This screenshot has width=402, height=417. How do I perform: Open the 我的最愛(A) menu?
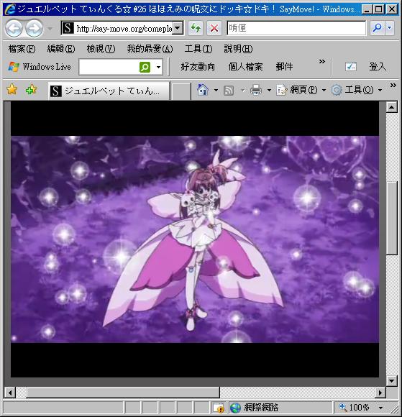pos(150,49)
